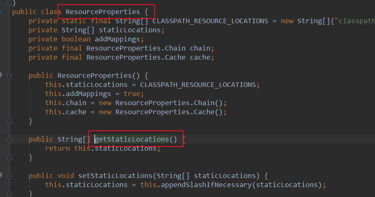Image resolution: width=375 pixels, height=197 pixels.
Task: Click the bottom fold-end marker of setStaticLocations
Action: pos(10,194)
